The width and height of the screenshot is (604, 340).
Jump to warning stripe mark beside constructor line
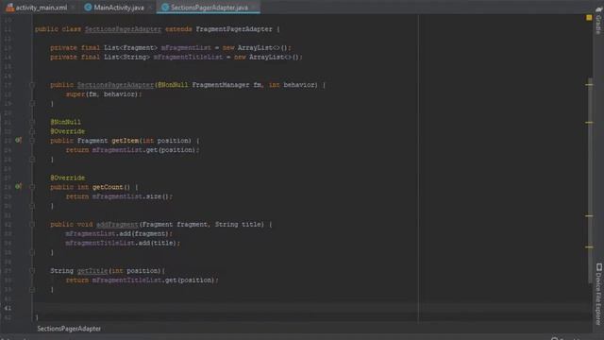(x=589, y=84)
